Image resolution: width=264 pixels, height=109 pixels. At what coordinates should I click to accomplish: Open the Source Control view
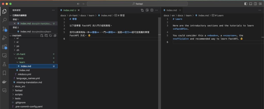(4, 29)
